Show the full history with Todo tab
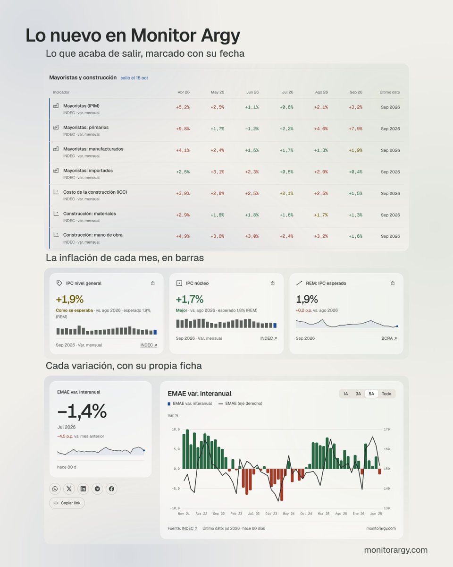This screenshot has height=567, width=453. (386, 394)
